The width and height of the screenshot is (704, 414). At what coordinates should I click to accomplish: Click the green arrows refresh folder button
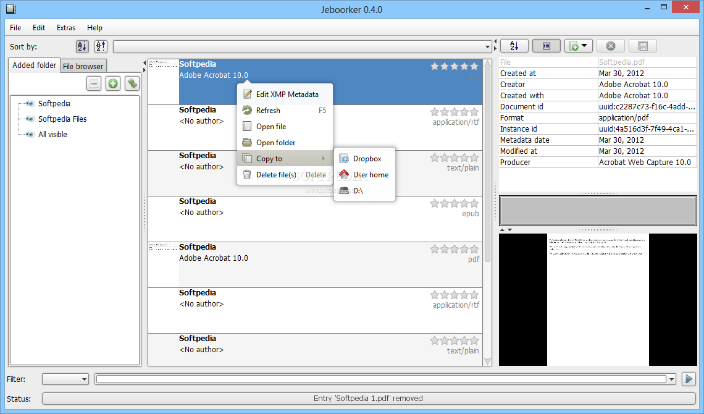click(x=132, y=83)
